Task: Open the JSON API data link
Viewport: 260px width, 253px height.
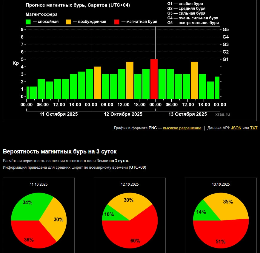Action: pyautogui.click(x=236, y=128)
